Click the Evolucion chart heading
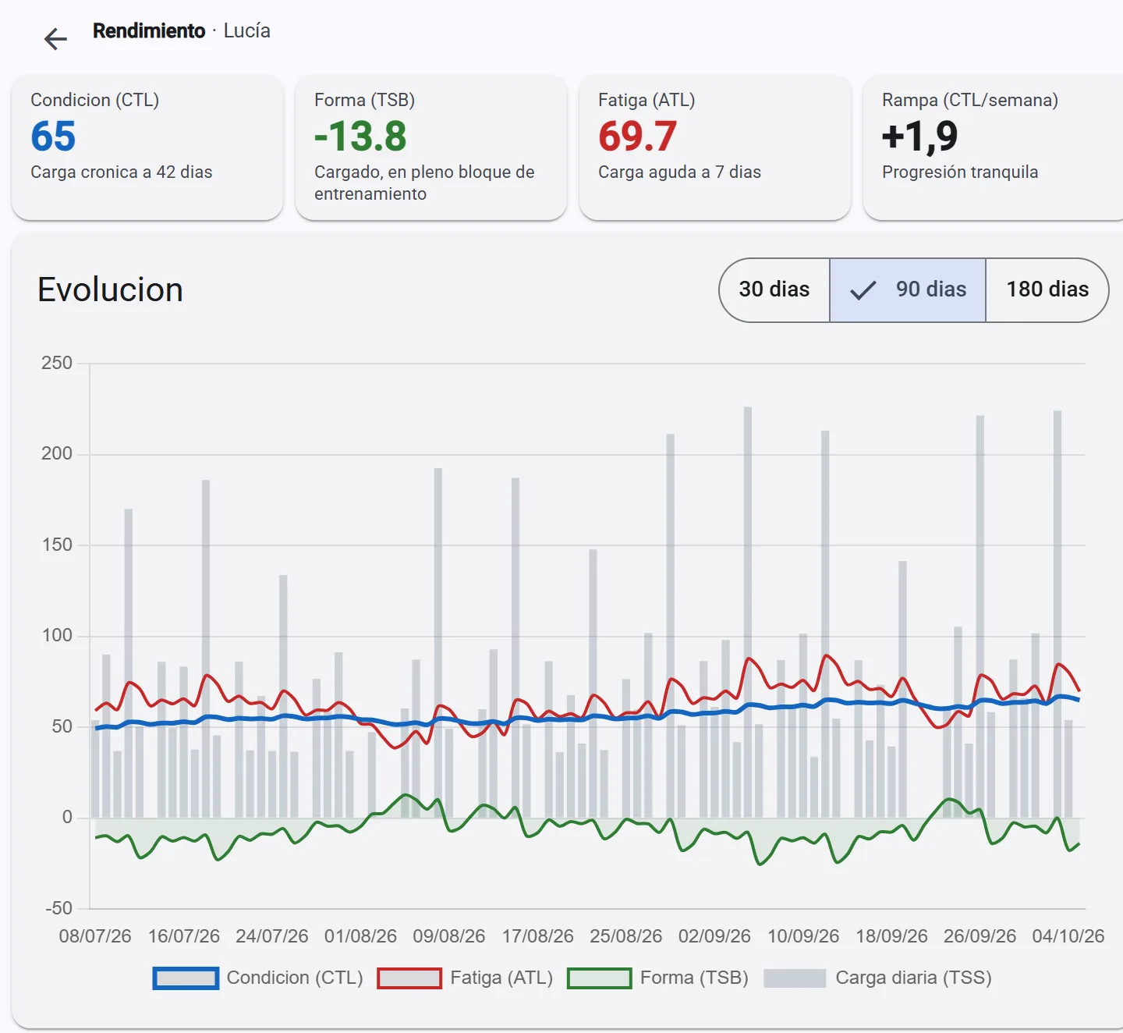This screenshot has width=1123, height=1033. 110,289
